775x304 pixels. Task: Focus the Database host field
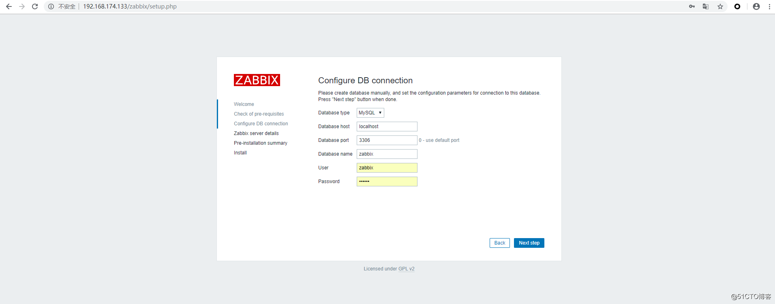tap(387, 127)
